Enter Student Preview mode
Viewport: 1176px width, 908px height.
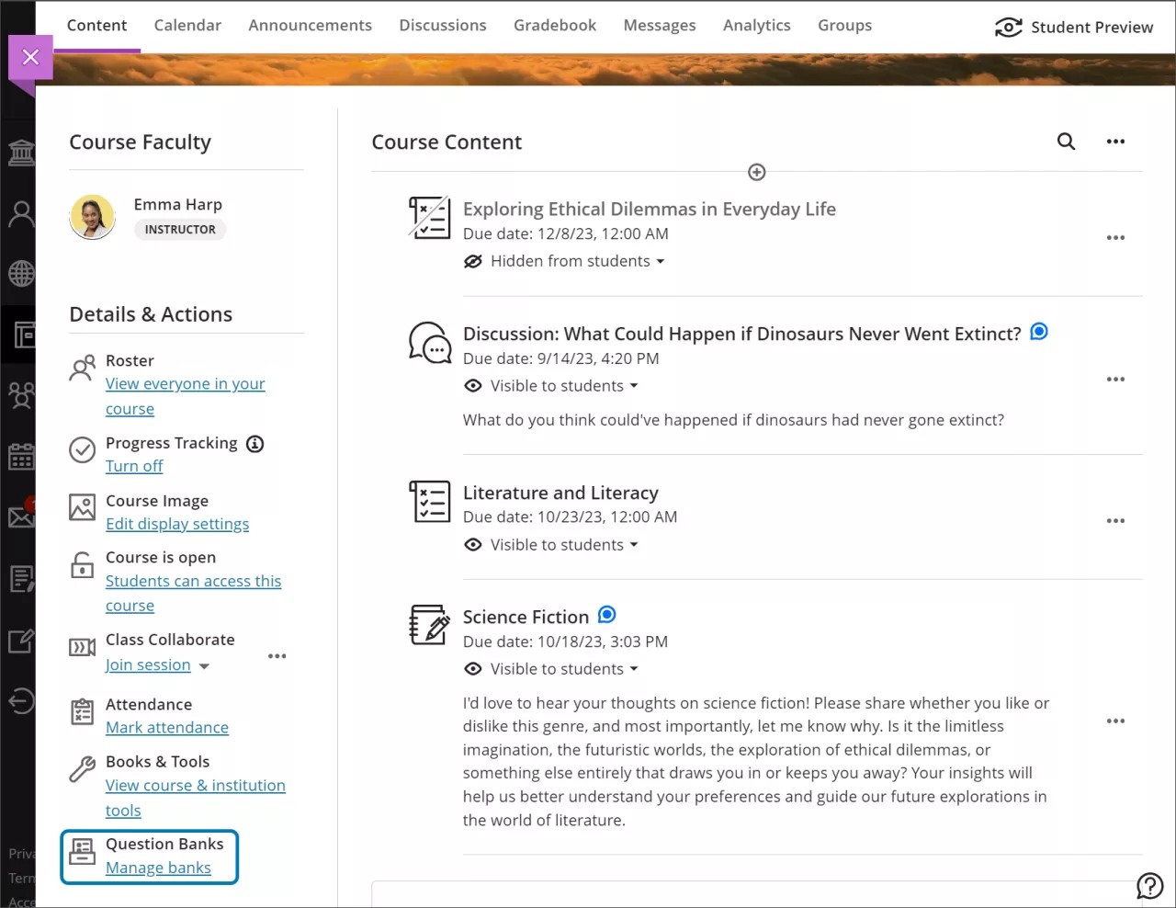click(x=1073, y=27)
